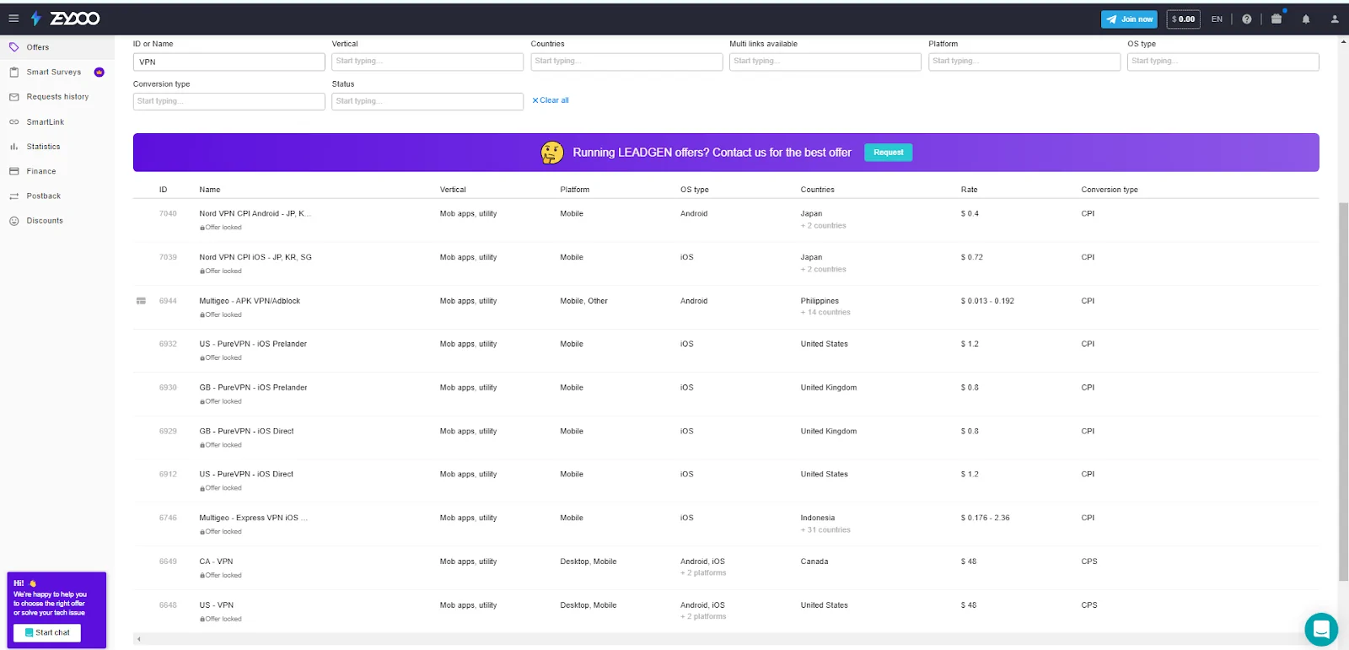This screenshot has height=650, width=1349.
Task: Expand the Countries filter dropdown
Action: click(x=626, y=62)
